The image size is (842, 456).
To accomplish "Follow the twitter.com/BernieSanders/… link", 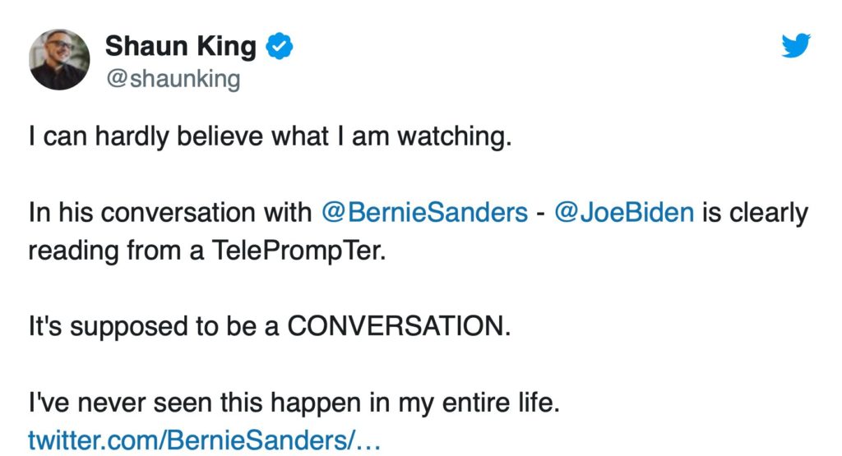I will (x=204, y=439).
